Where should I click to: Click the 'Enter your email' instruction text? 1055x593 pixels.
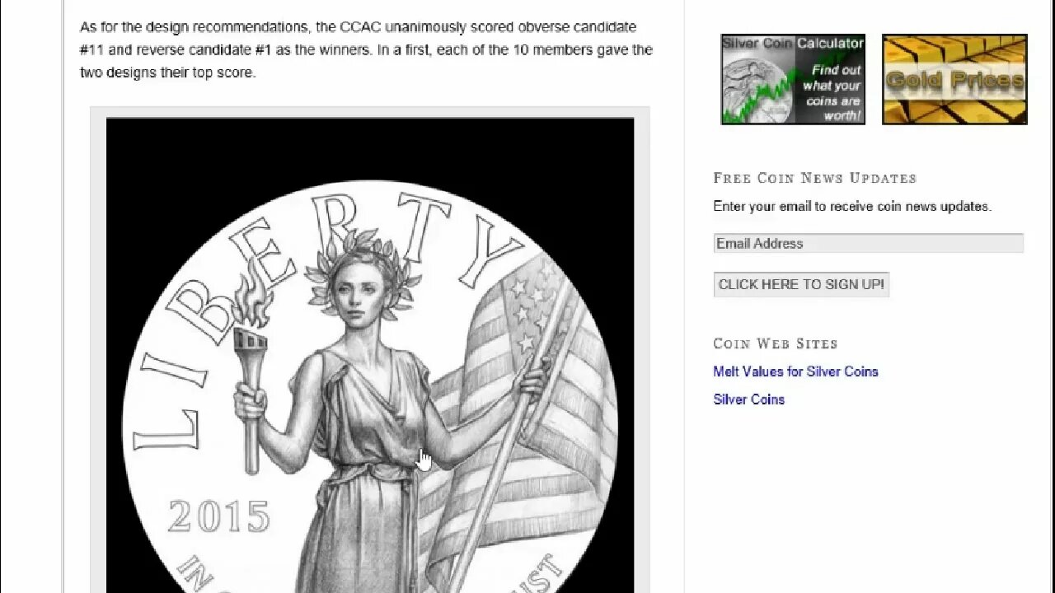pyautogui.click(x=852, y=206)
